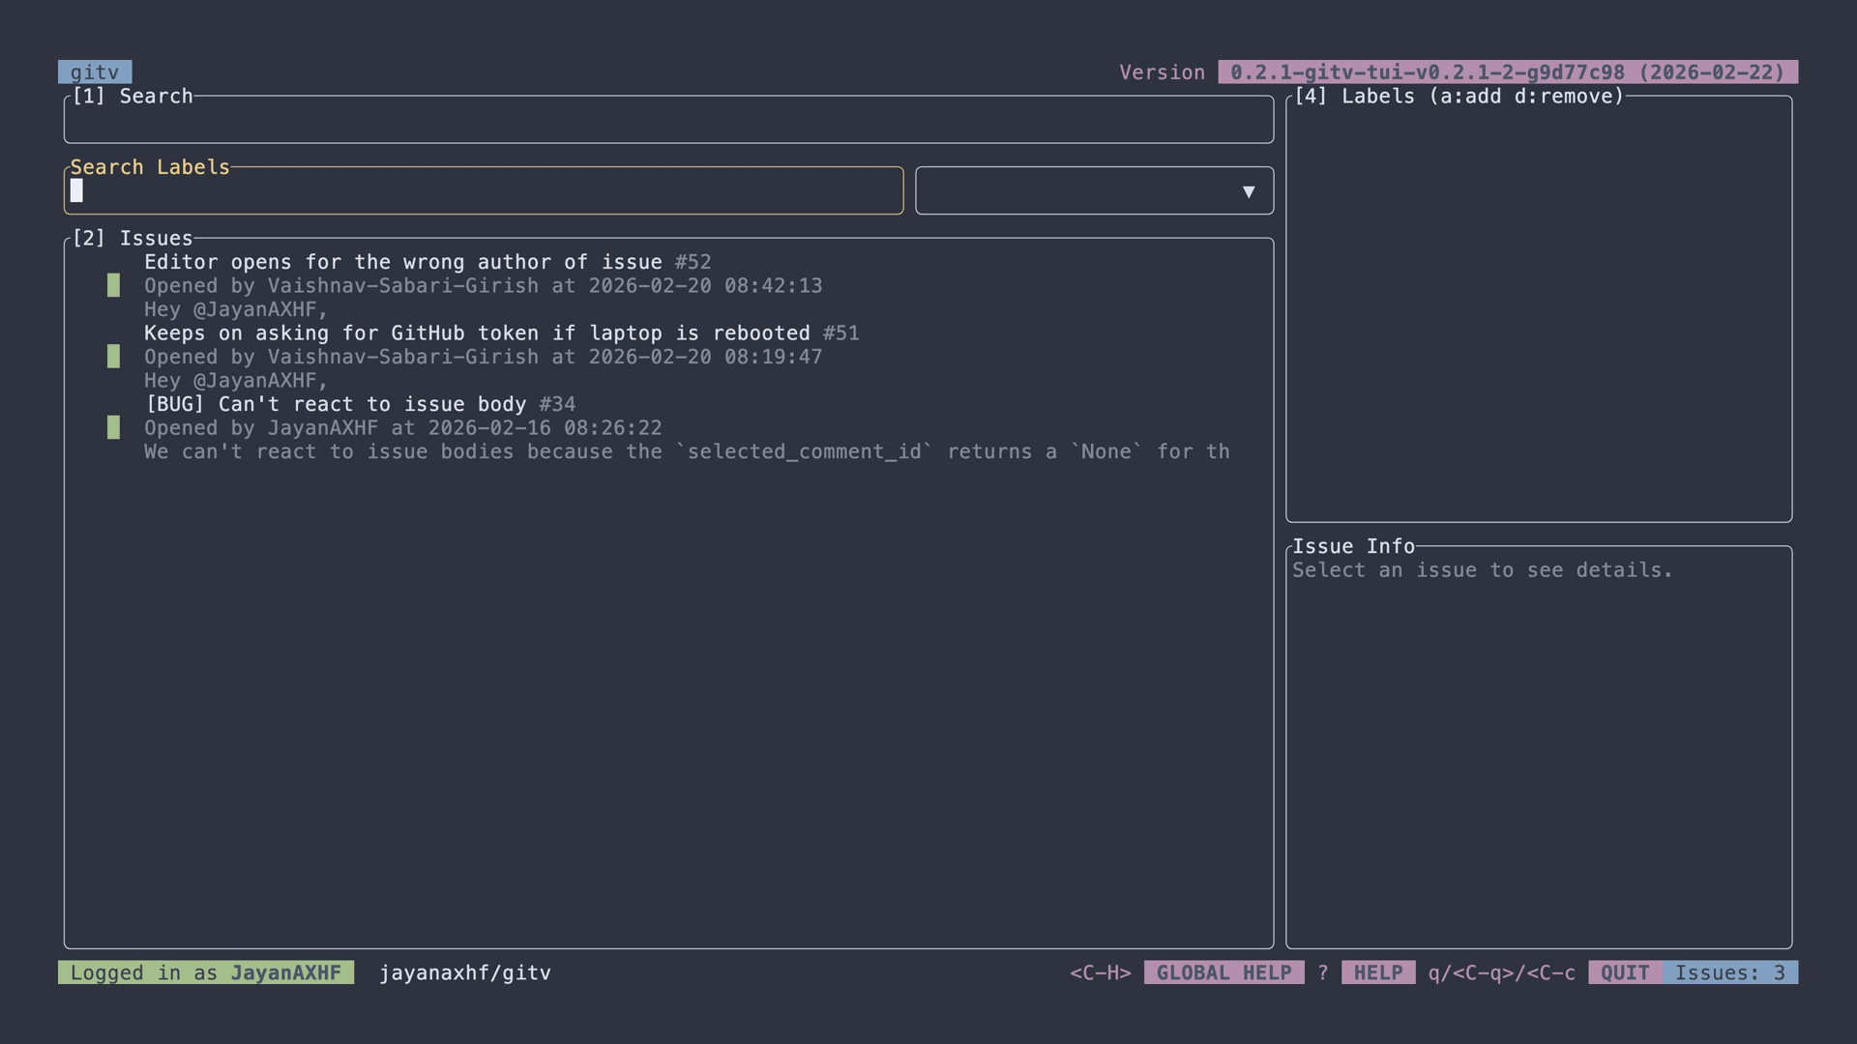Click the version string badge
The height and width of the screenshot is (1044, 1857).
[x=1507, y=72]
